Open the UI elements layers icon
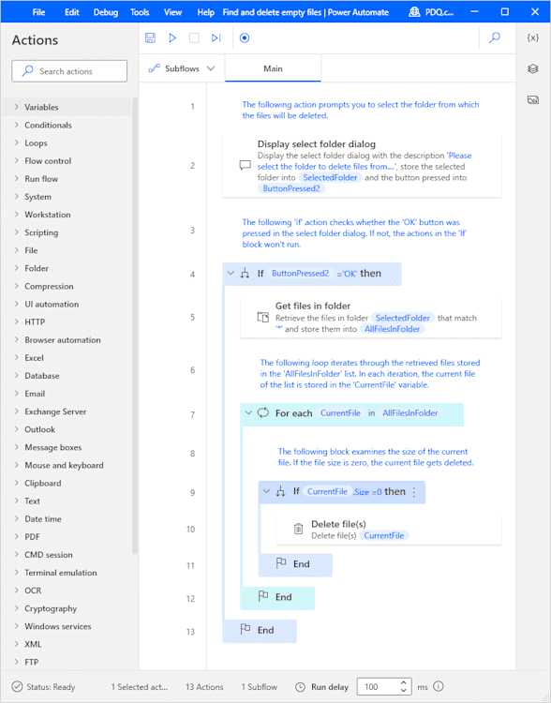 pos(532,68)
